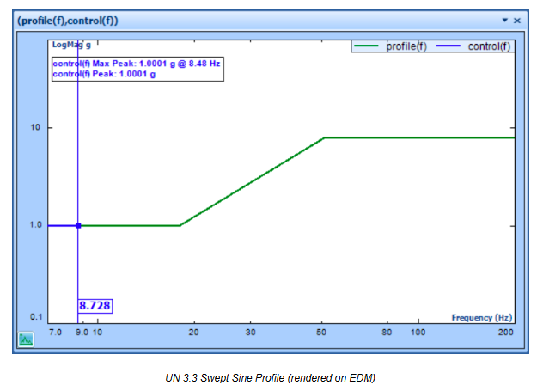Click the blue cursor marker point at 1.0
Image resolution: width=543 pixels, height=391 pixels.
(x=78, y=225)
